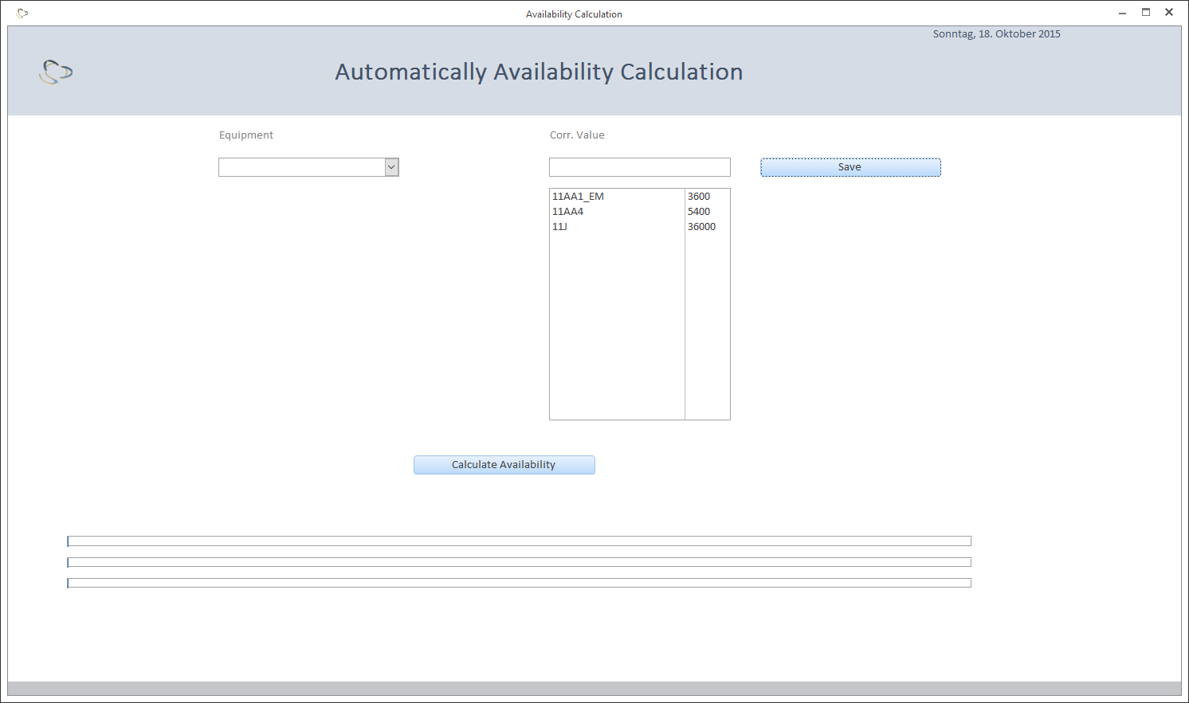Select the 11AA1_EM entry in the list
Viewport: 1189px width, 703px height.
coord(578,197)
